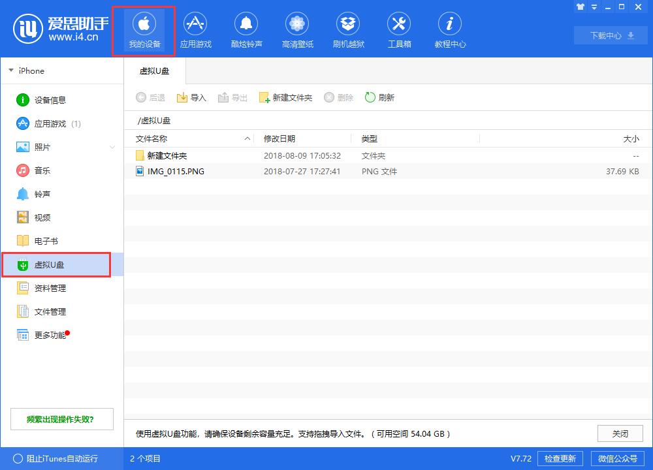This screenshot has width=653, height=470.
Task: Go to 我的设备 in the top menu
Action: coord(143,29)
